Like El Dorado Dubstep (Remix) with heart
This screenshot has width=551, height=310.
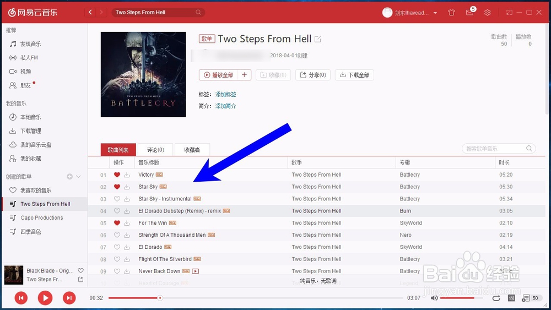tap(117, 211)
